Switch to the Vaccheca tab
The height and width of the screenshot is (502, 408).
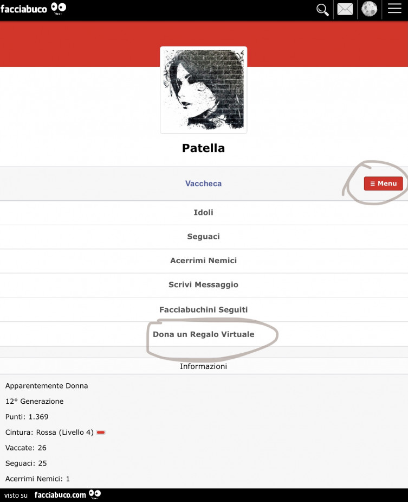[x=203, y=183]
